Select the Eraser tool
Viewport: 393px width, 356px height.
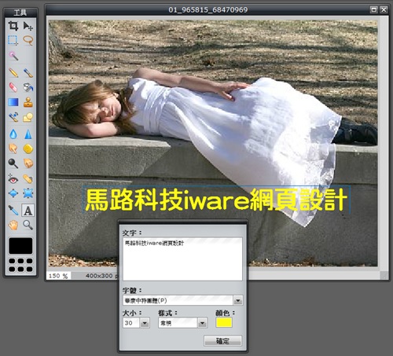(13, 87)
